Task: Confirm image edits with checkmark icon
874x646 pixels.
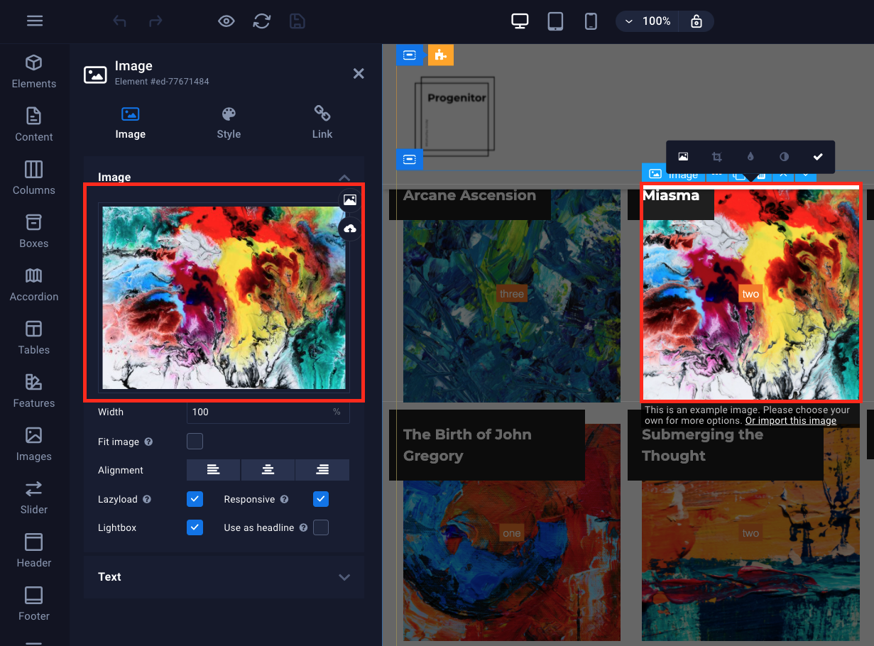Action: point(818,157)
